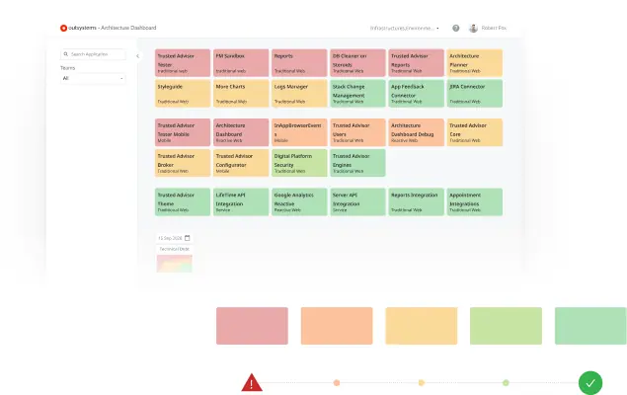Select the Technical Debt tab
627x395 pixels.
click(x=175, y=249)
